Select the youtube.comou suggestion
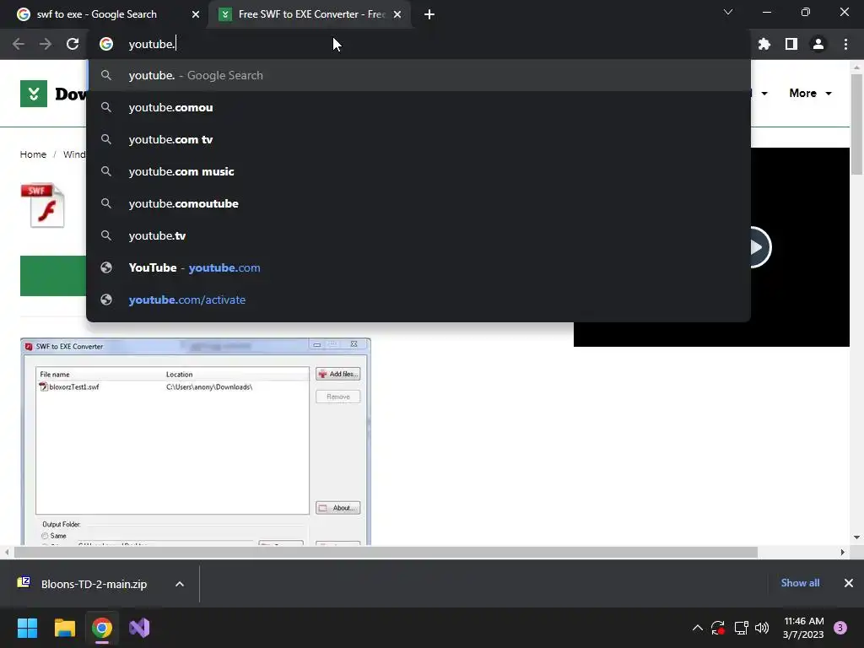 [418, 107]
